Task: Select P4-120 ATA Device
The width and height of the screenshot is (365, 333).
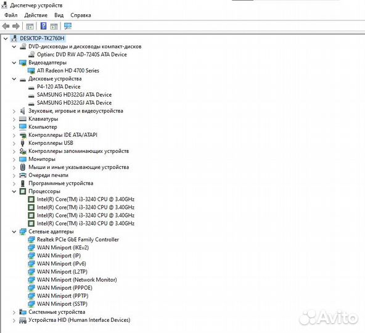Action: tap(59, 86)
